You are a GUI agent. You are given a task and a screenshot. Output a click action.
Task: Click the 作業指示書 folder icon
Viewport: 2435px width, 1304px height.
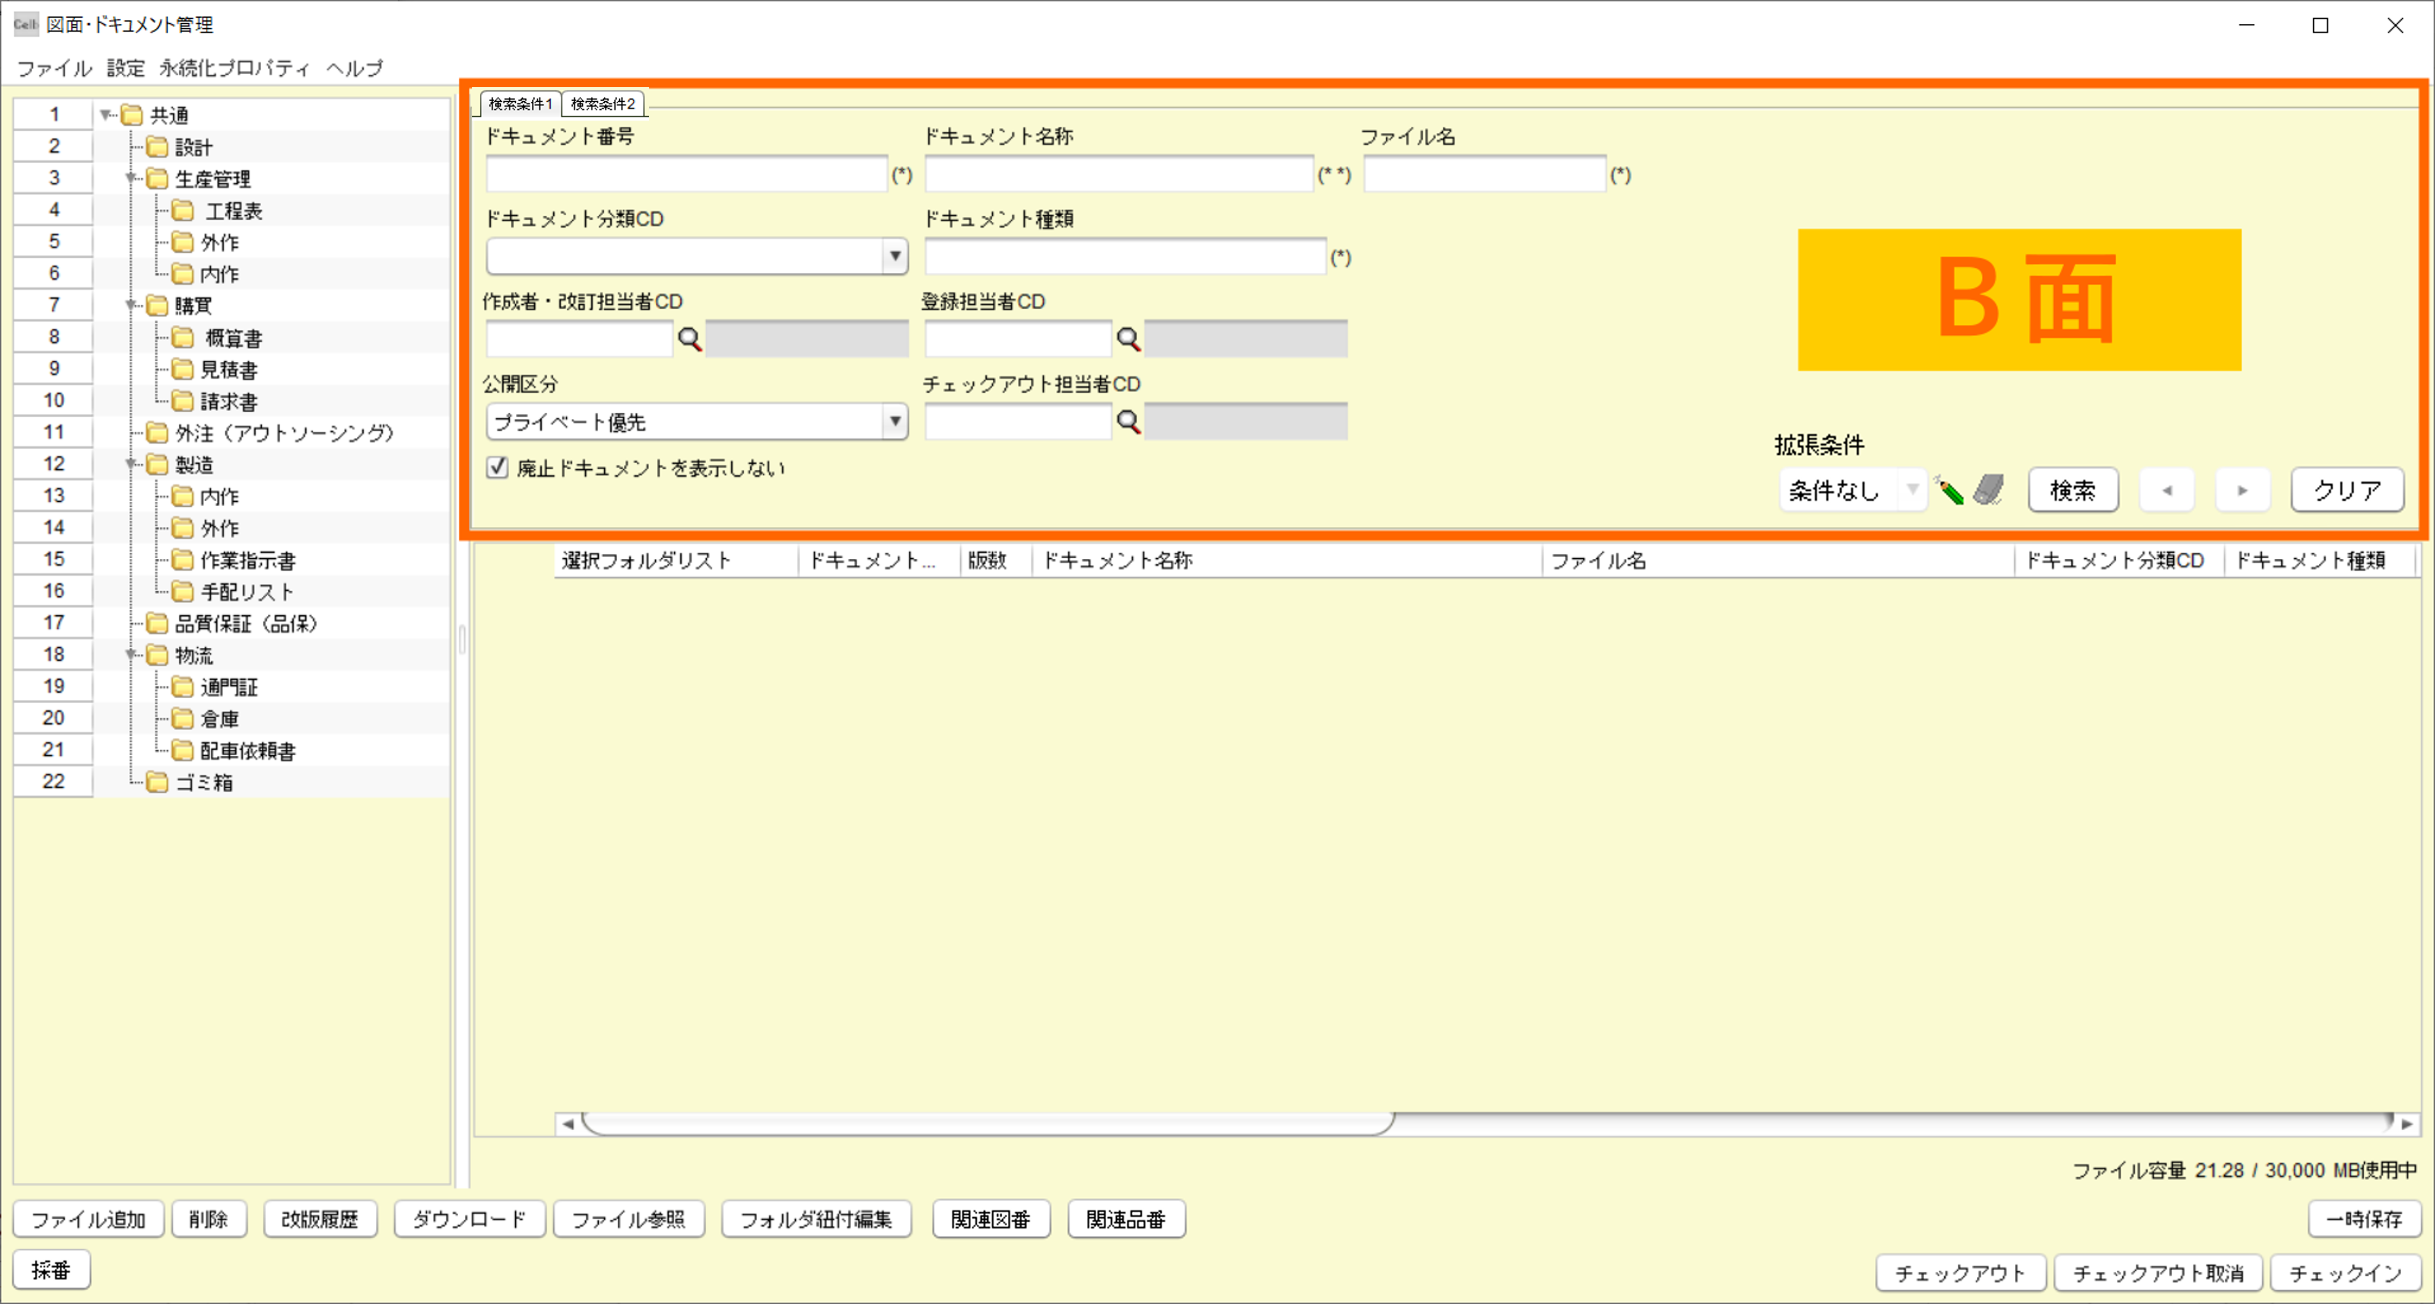pos(183,560)
